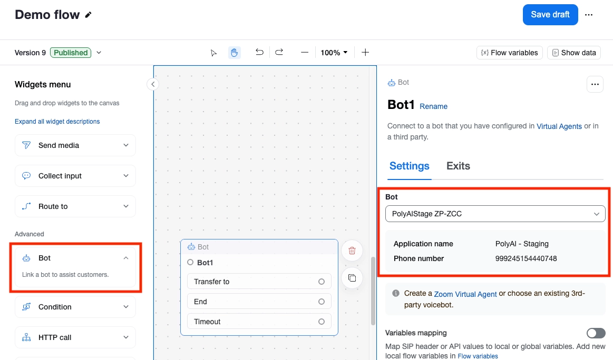Screen dimensions: 613x360
Task: Undo the last canvas action
Action: (x=259, y=52)
